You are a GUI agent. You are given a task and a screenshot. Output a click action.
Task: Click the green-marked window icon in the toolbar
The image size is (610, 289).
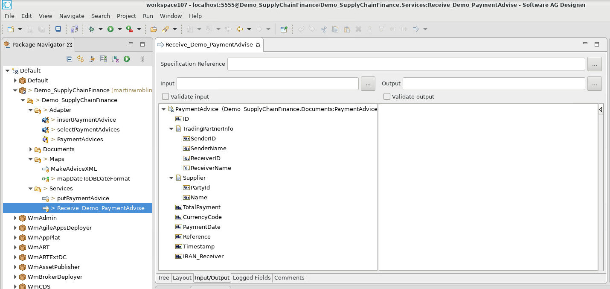284,29
